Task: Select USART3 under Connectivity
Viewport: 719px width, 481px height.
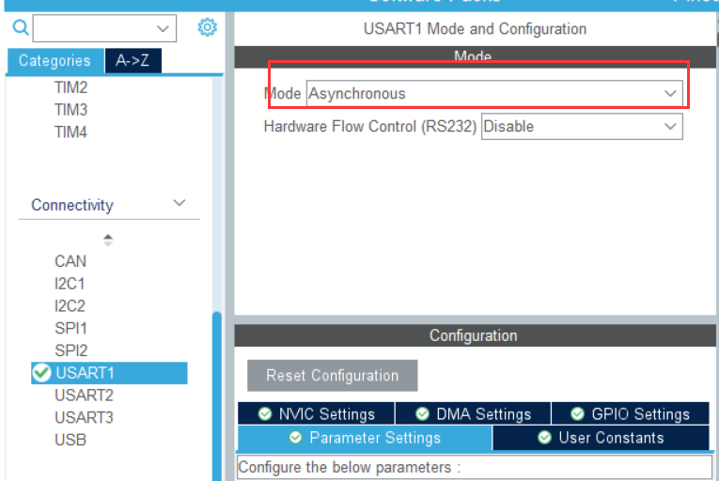Action: point(84,418)
